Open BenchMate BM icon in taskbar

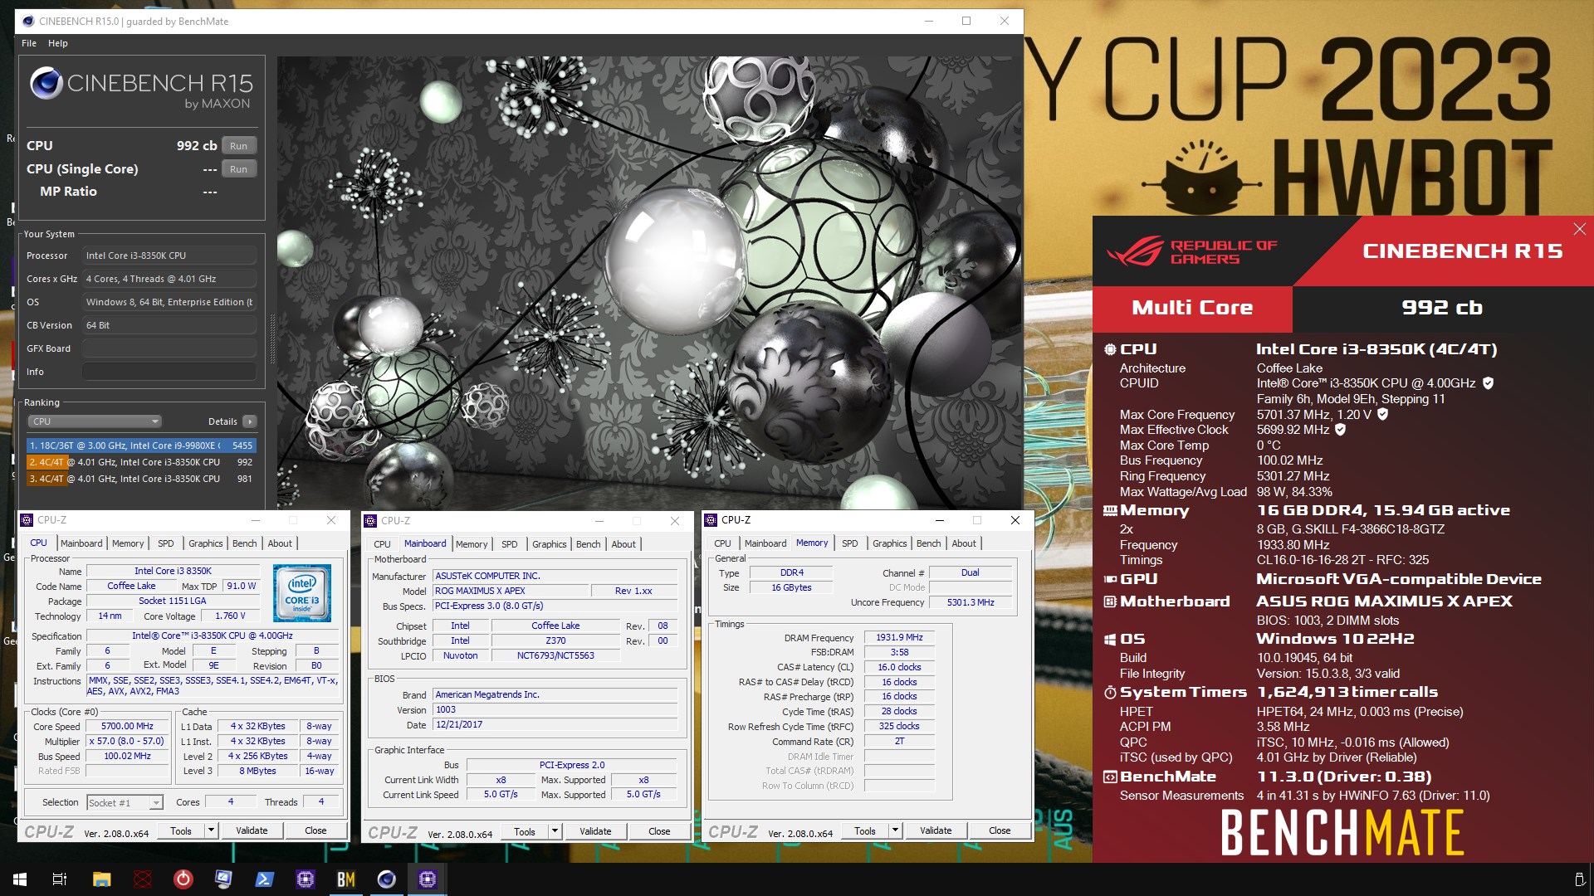pos(346,879)
